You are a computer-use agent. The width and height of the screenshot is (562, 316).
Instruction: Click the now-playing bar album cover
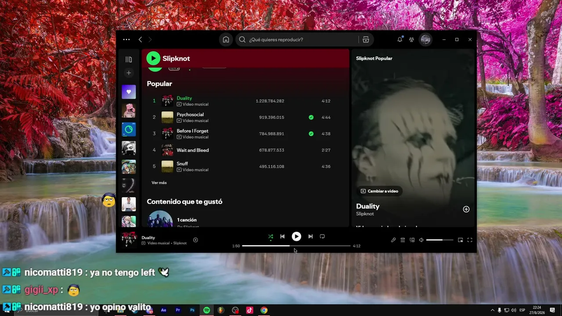click(129, 240)
